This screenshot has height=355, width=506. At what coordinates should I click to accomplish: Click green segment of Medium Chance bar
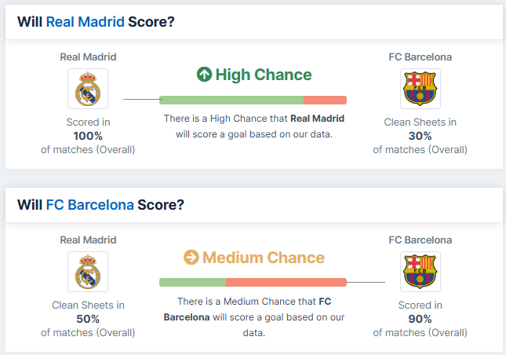(193, 282)
